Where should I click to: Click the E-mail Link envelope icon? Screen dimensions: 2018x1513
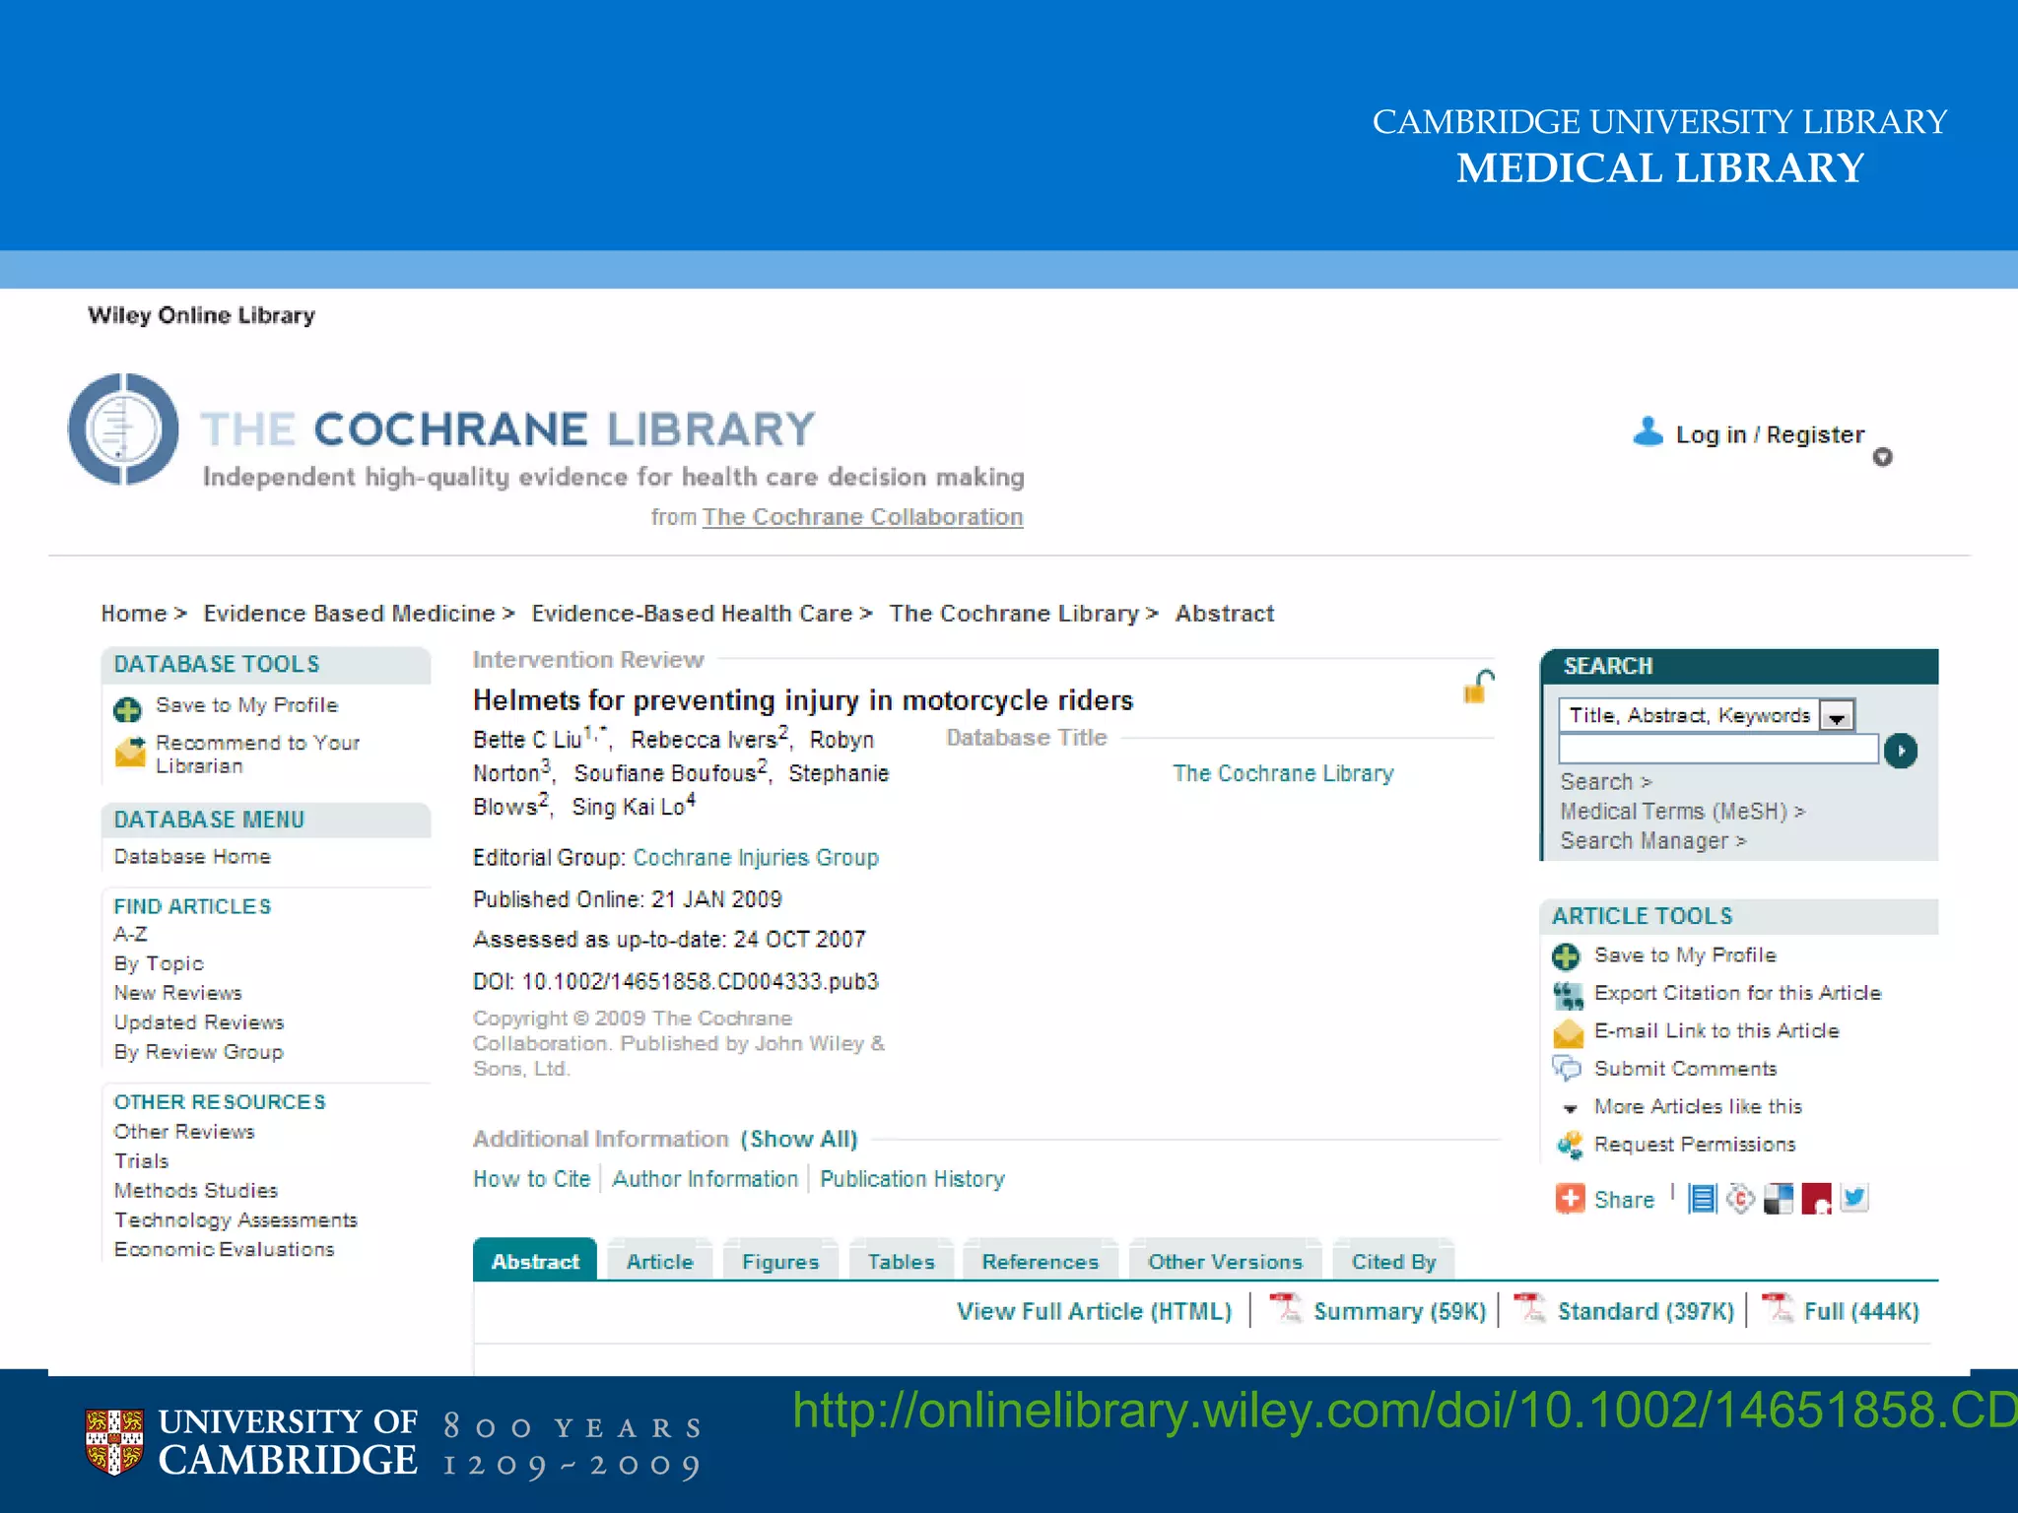[x=1568, y=1032]
